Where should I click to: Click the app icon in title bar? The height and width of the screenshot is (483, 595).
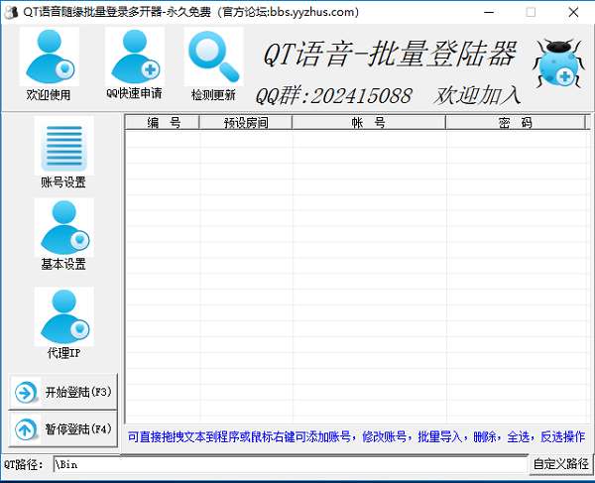pos(12,12)
